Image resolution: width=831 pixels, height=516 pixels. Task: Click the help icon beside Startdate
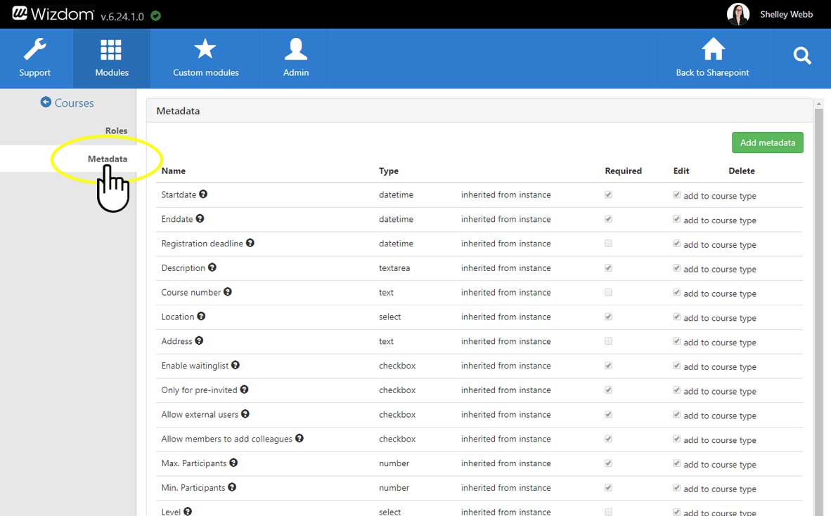203,194
